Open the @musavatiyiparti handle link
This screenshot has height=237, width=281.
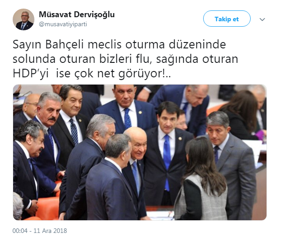[63, 24]
